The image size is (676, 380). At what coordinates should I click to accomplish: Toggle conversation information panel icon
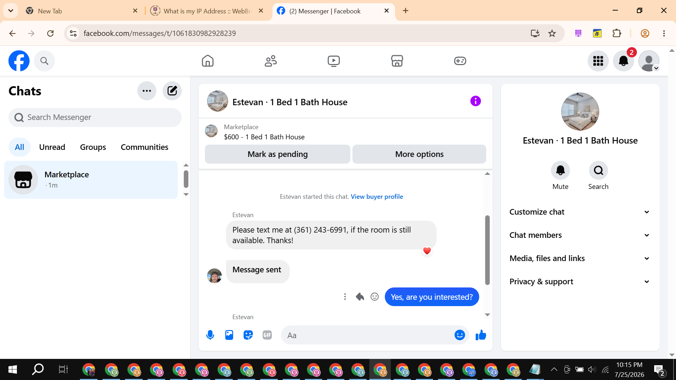point(475,101)
